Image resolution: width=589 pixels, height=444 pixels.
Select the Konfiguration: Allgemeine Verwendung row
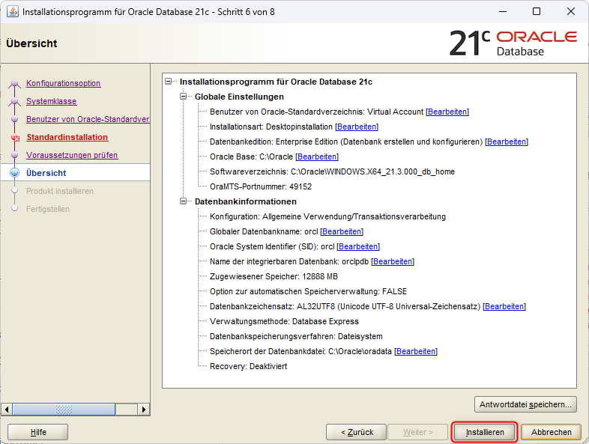[327, 216]
